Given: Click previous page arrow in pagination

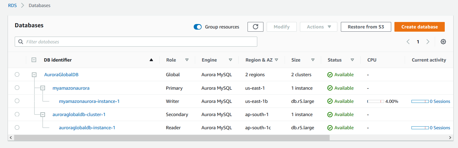Looking at the screenshot, I should pos(408,42).
